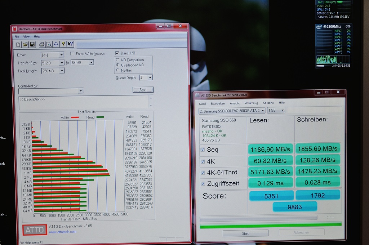
Task: Open the 1 GB test size dropdown
Action: 276,110
